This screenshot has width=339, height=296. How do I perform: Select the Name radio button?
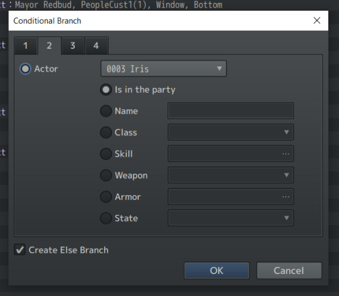pos(105,111)
